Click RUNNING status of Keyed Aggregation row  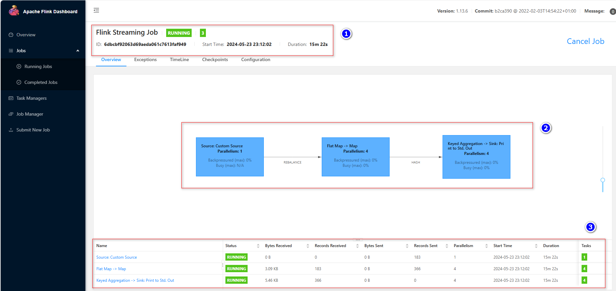[236, 280]
